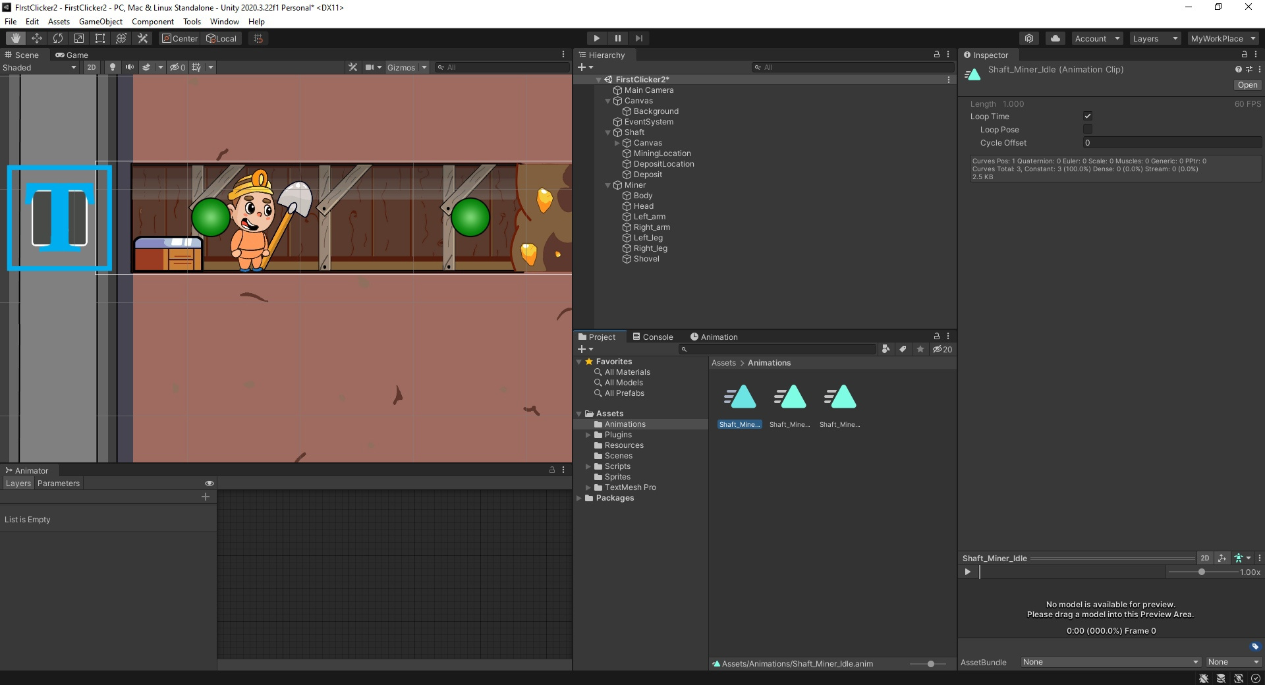
Task: Click the Hierarchy search field
Action: (853, 67)
